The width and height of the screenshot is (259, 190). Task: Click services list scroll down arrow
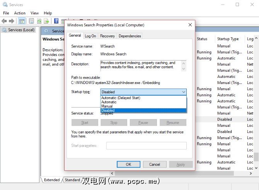256,168
